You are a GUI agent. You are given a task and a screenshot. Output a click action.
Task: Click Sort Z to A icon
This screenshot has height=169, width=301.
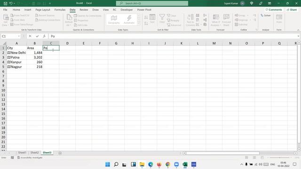[x=146, y=23]
